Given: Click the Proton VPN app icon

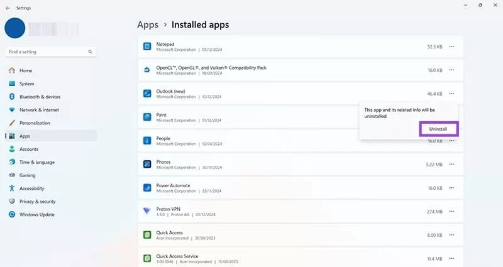Looking at the screenshot, I should tap(147, 211).
